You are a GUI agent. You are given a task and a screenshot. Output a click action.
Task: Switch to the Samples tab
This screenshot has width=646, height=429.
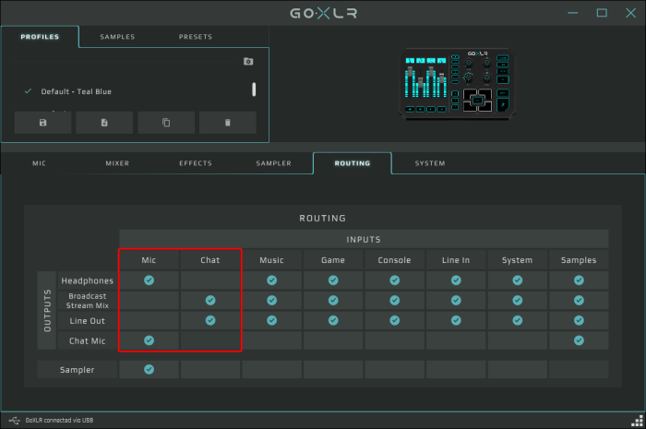pos(117,37)
